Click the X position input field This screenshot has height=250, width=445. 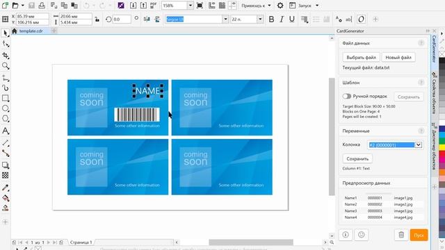(32, 17)
